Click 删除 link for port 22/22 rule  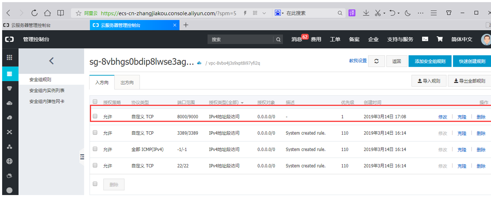pos(481,166)
